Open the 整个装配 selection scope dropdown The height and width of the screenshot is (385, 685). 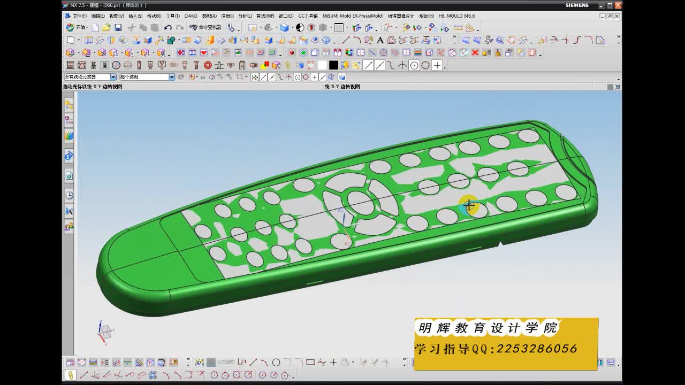172,76
